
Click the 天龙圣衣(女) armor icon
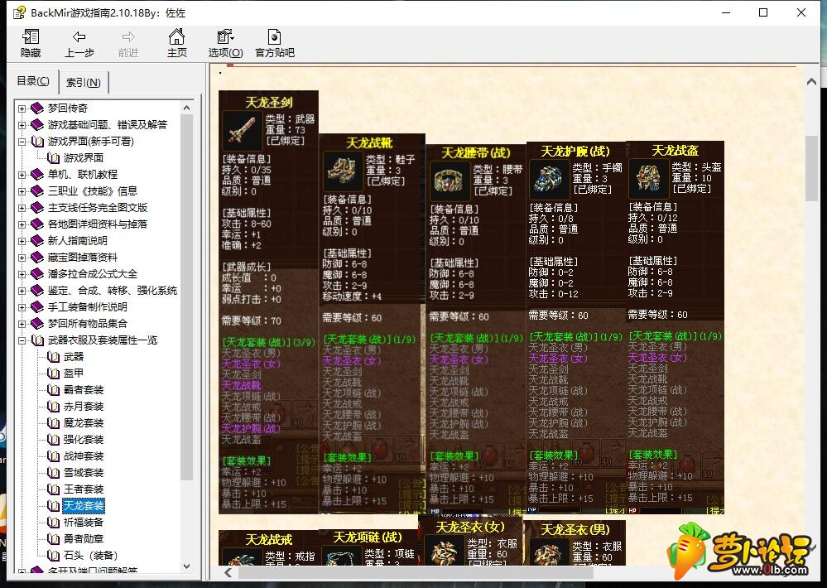click(x=444, y=551)
